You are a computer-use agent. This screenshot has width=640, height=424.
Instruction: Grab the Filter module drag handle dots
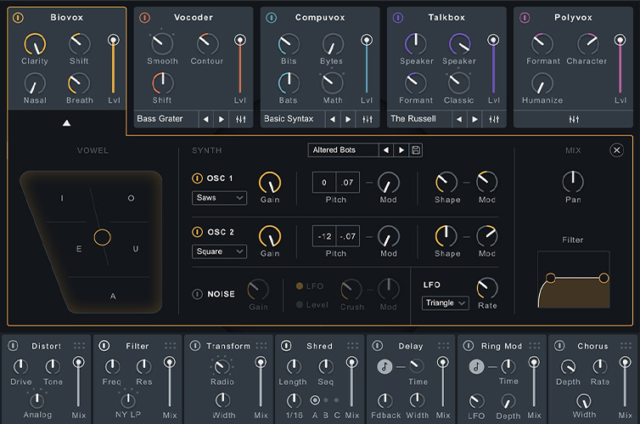point(171,346)
